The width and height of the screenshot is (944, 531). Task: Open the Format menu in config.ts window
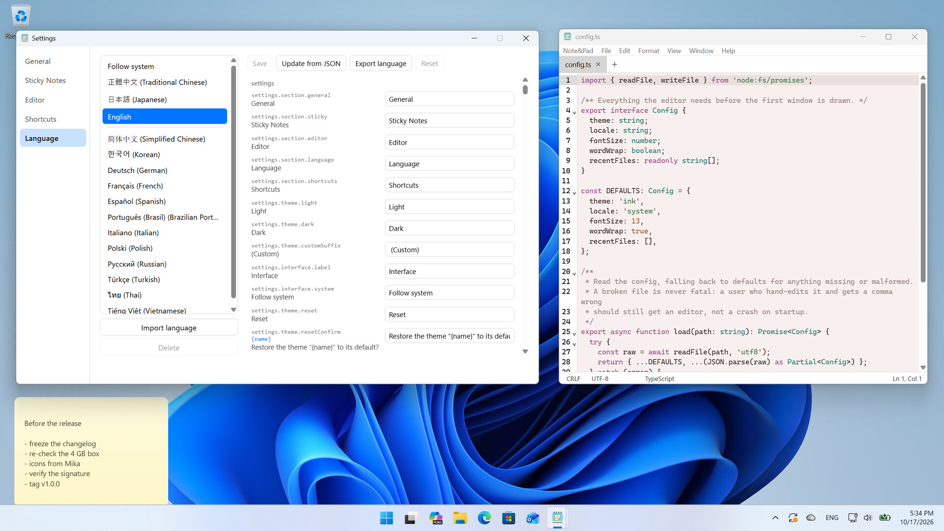[649, 51]
